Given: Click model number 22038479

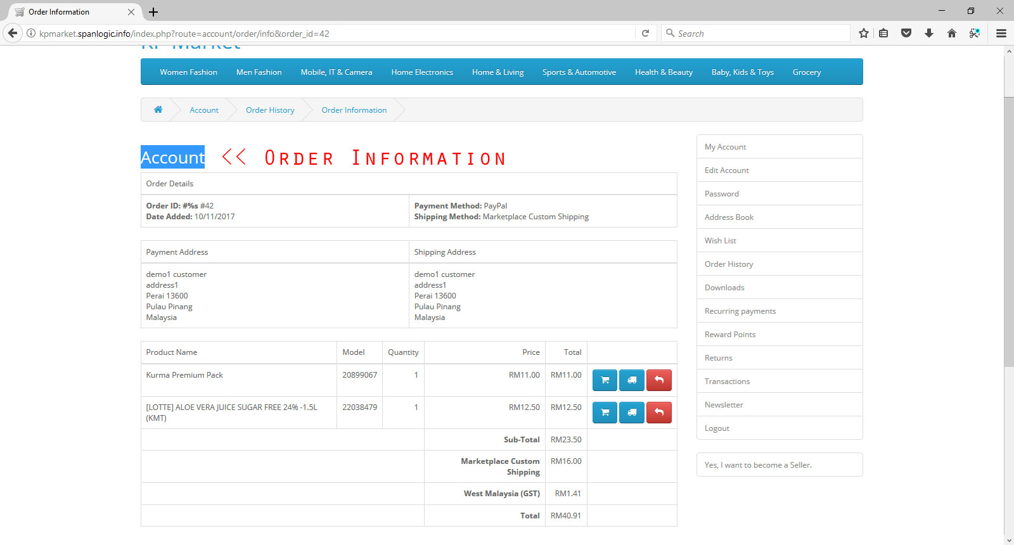Looking at the screenshot, I should pyautogui.click(x=359, y=407).
